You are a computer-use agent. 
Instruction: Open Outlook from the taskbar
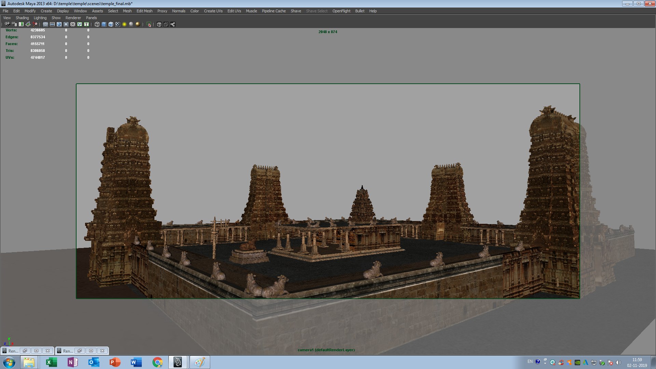[x=94, y=362]
